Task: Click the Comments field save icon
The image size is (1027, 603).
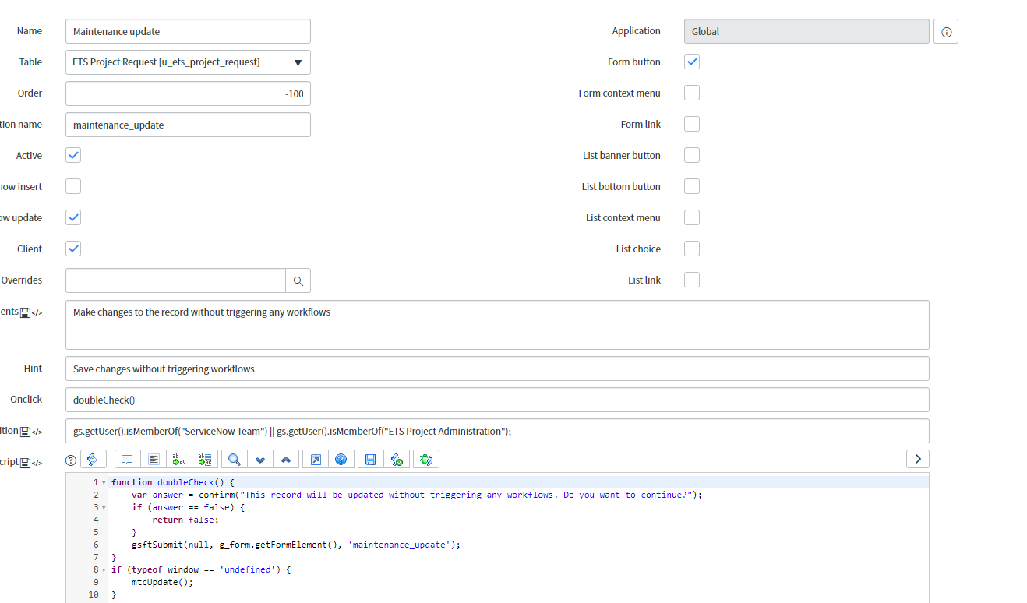Action: pos(25,312)
